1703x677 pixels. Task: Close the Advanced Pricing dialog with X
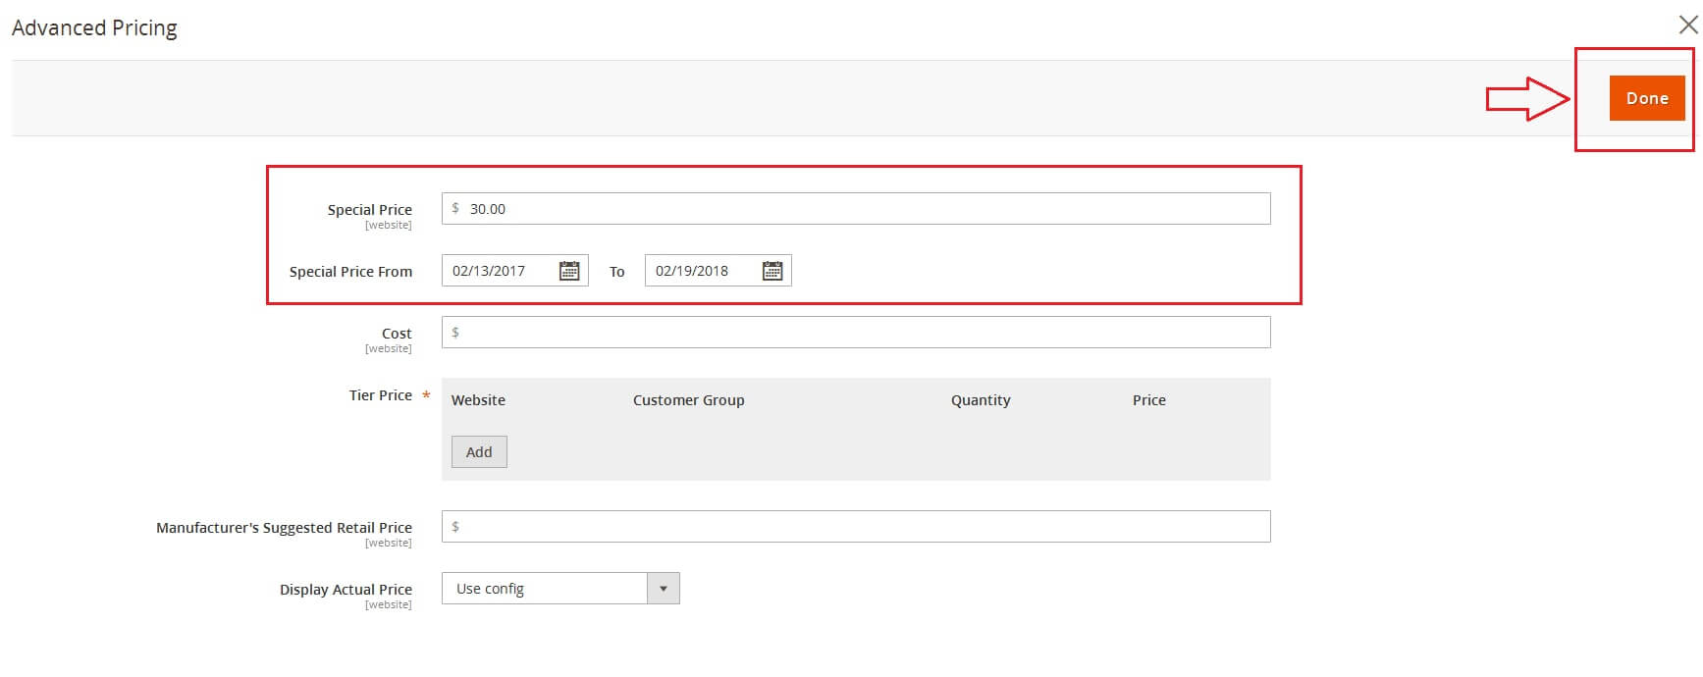tap(1688, 25)
